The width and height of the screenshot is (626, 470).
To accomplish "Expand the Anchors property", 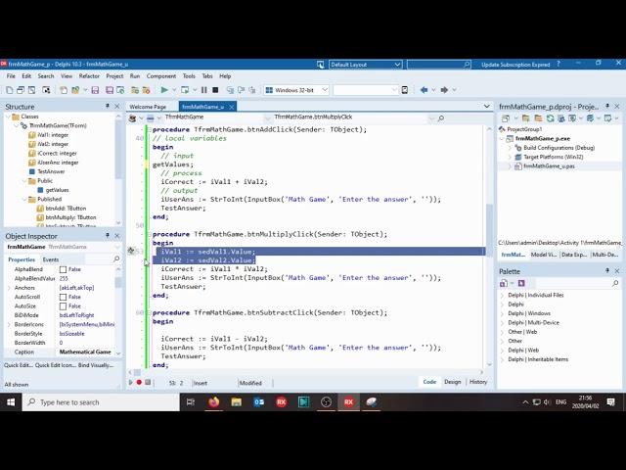I will click(9, 288).
